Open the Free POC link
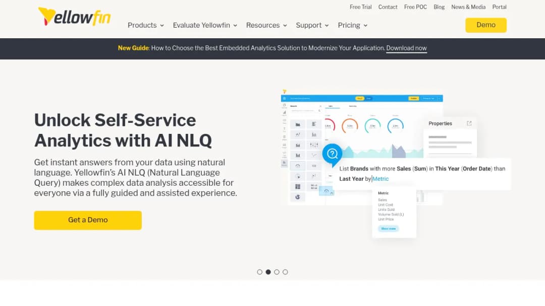This screenshot has width=545, height=306. click(x=415, y=7)
